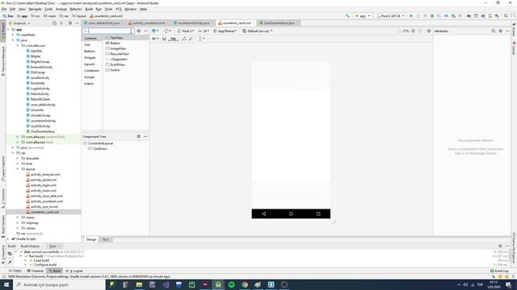The height and width of the screenshot is (290, 517).
Task: Click the Clear All Constraints icon
Action: coord(183,39)
